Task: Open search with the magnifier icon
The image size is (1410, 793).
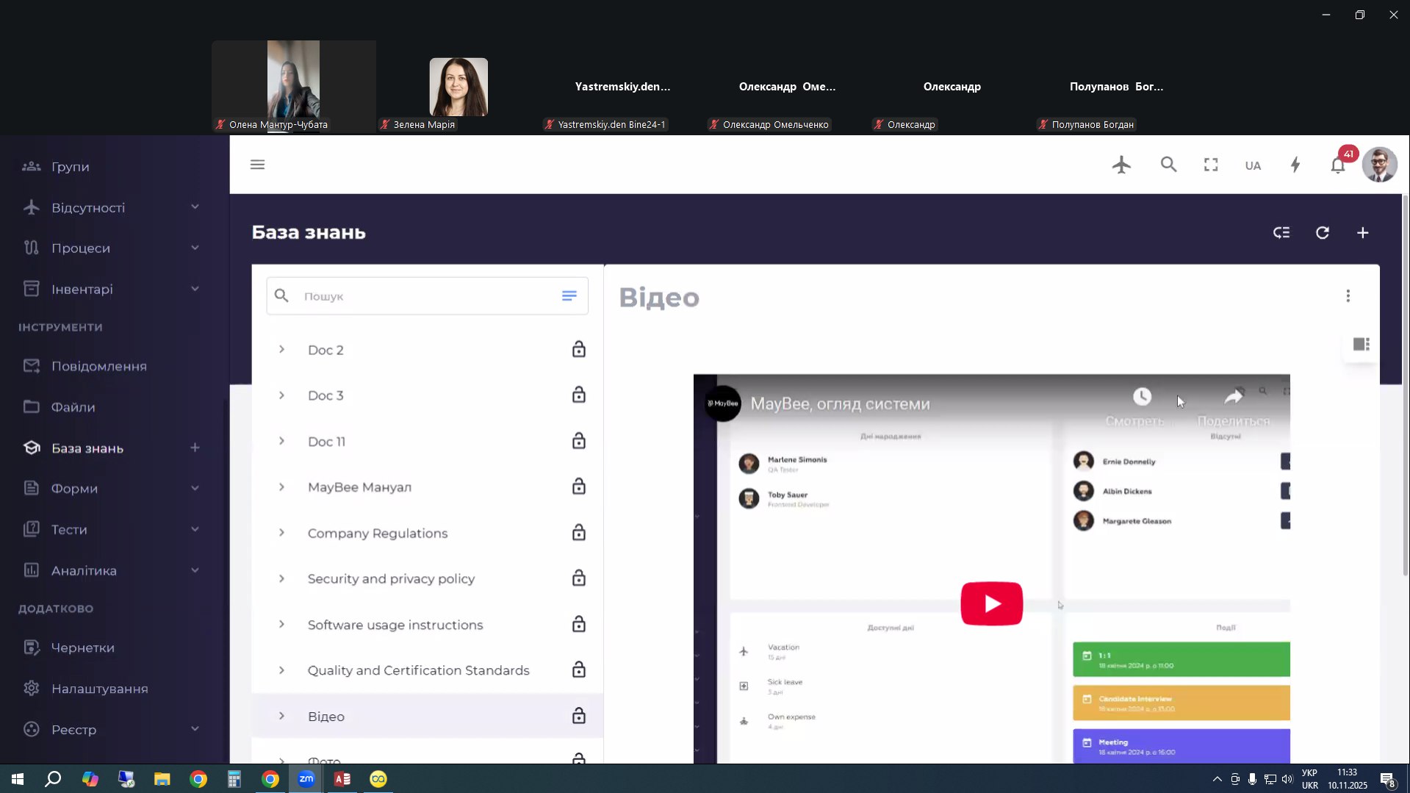Action: click(1168, 165)
